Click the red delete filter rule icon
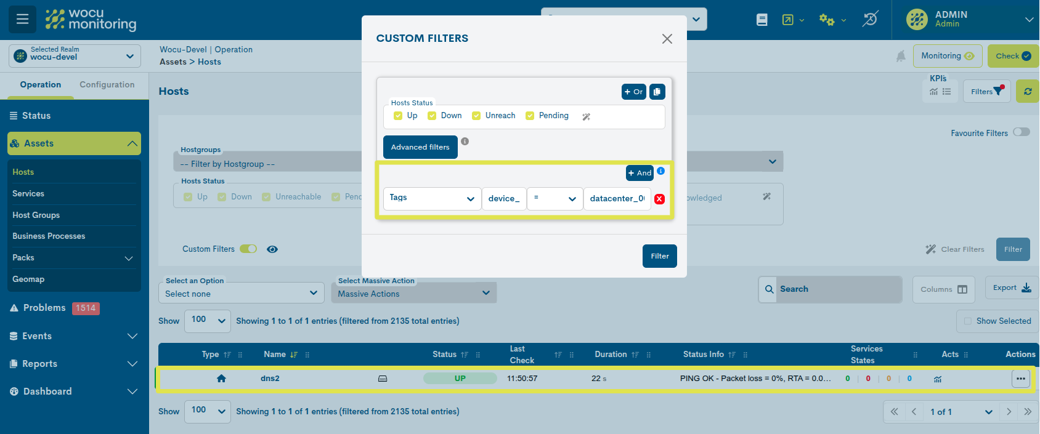 point(659,199)
